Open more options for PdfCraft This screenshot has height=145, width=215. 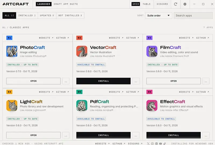click(x=136, y=135)
